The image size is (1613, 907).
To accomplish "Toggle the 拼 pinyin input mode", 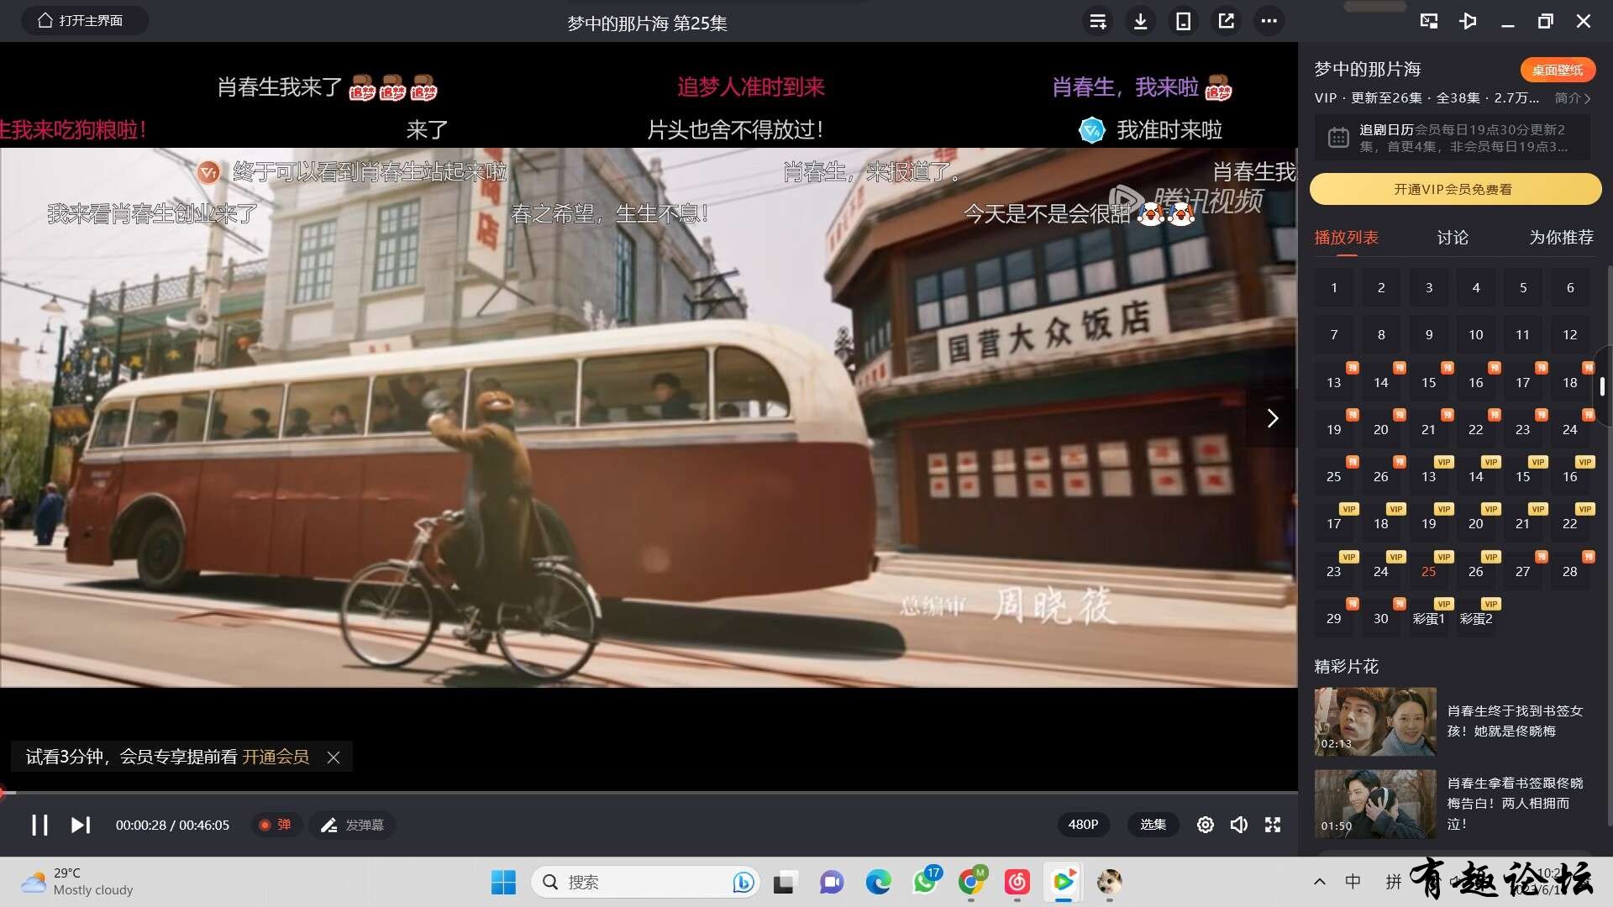I will click(x=1393, y=882).
